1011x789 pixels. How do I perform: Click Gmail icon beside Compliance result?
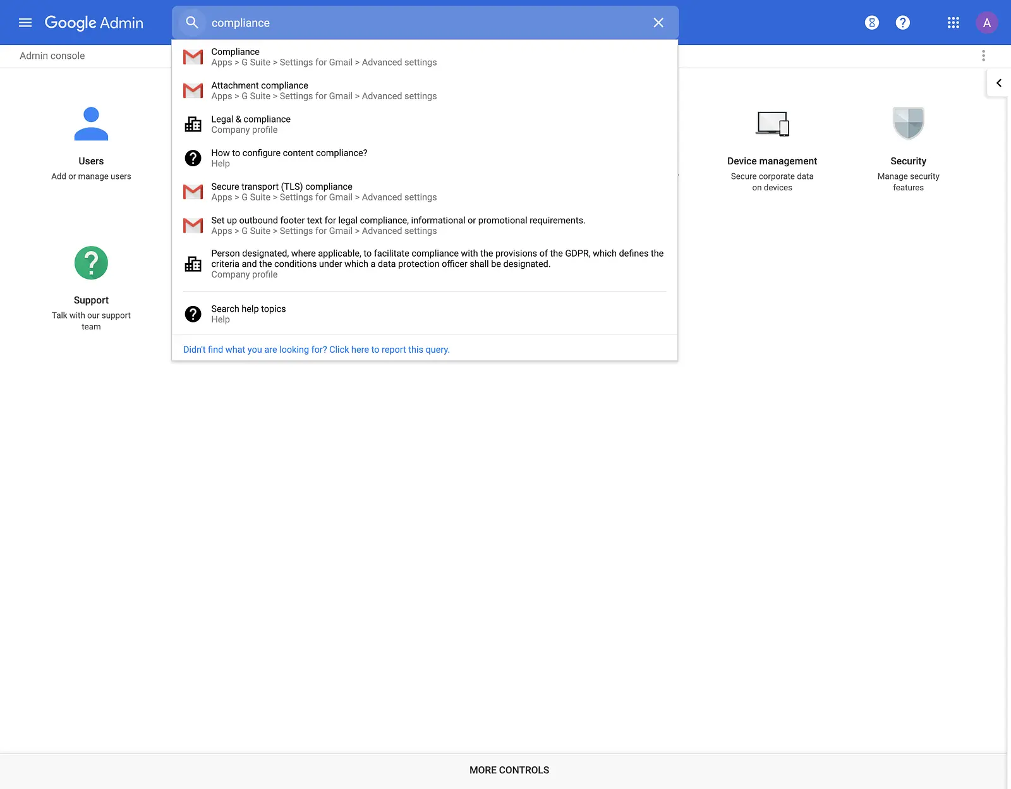pos(193,57)
